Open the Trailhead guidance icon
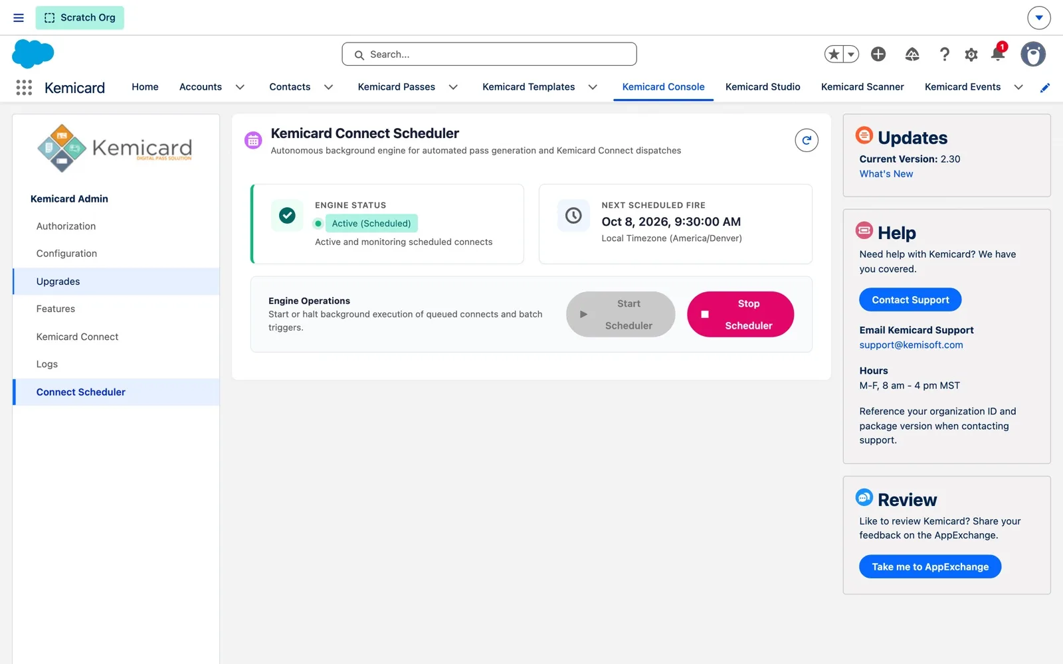 pos(912,54)
